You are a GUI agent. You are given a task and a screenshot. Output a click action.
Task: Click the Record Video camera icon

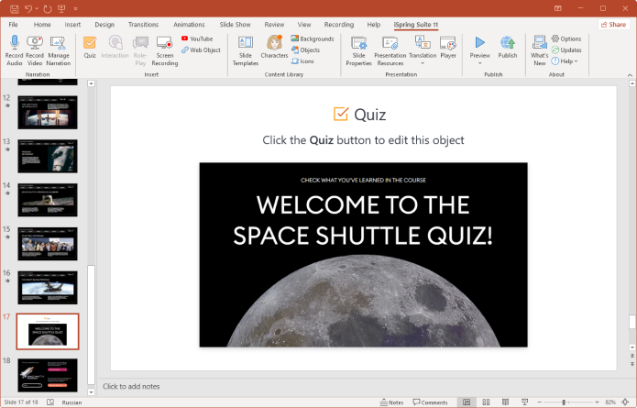coord(35,42)
